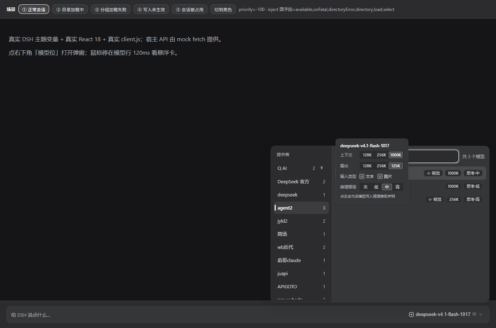Select scenario ⑤ 会话被占用
The width and height of the screenshot is (496, 328).
tap(190, 9)
